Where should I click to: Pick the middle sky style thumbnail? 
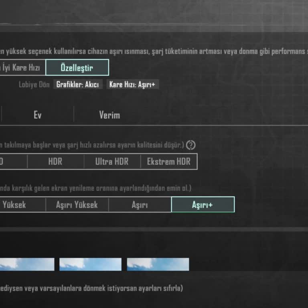pyautogui.click(x=90, y=264)
